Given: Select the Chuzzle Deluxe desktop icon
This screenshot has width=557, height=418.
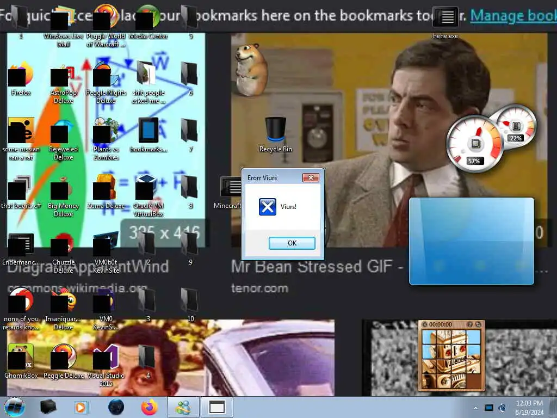Looking at the screenshot, I should coord(63,253).
